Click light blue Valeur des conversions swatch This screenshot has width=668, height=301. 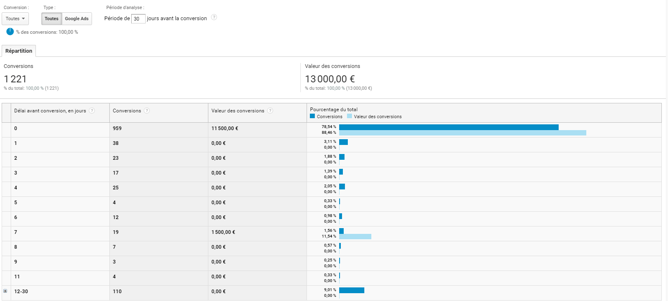[x=349, y=117]
